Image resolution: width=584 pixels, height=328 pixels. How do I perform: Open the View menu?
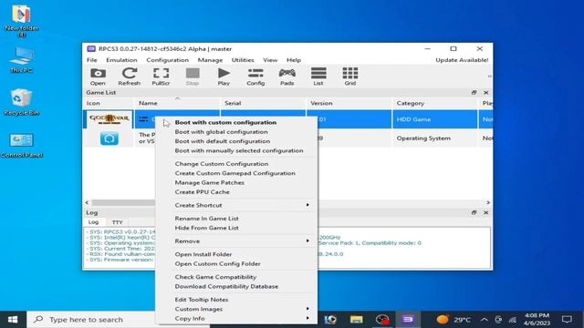(270, 60)
